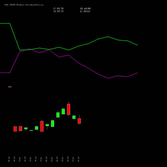Click the flat green doji candlestick

(31, 131)
